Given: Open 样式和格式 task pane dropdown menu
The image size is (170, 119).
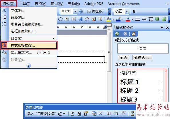Looking at the screenshot, I should 162,27.
